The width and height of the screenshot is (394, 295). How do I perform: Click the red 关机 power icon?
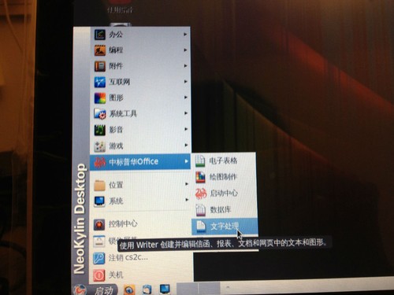coord(99,275)
